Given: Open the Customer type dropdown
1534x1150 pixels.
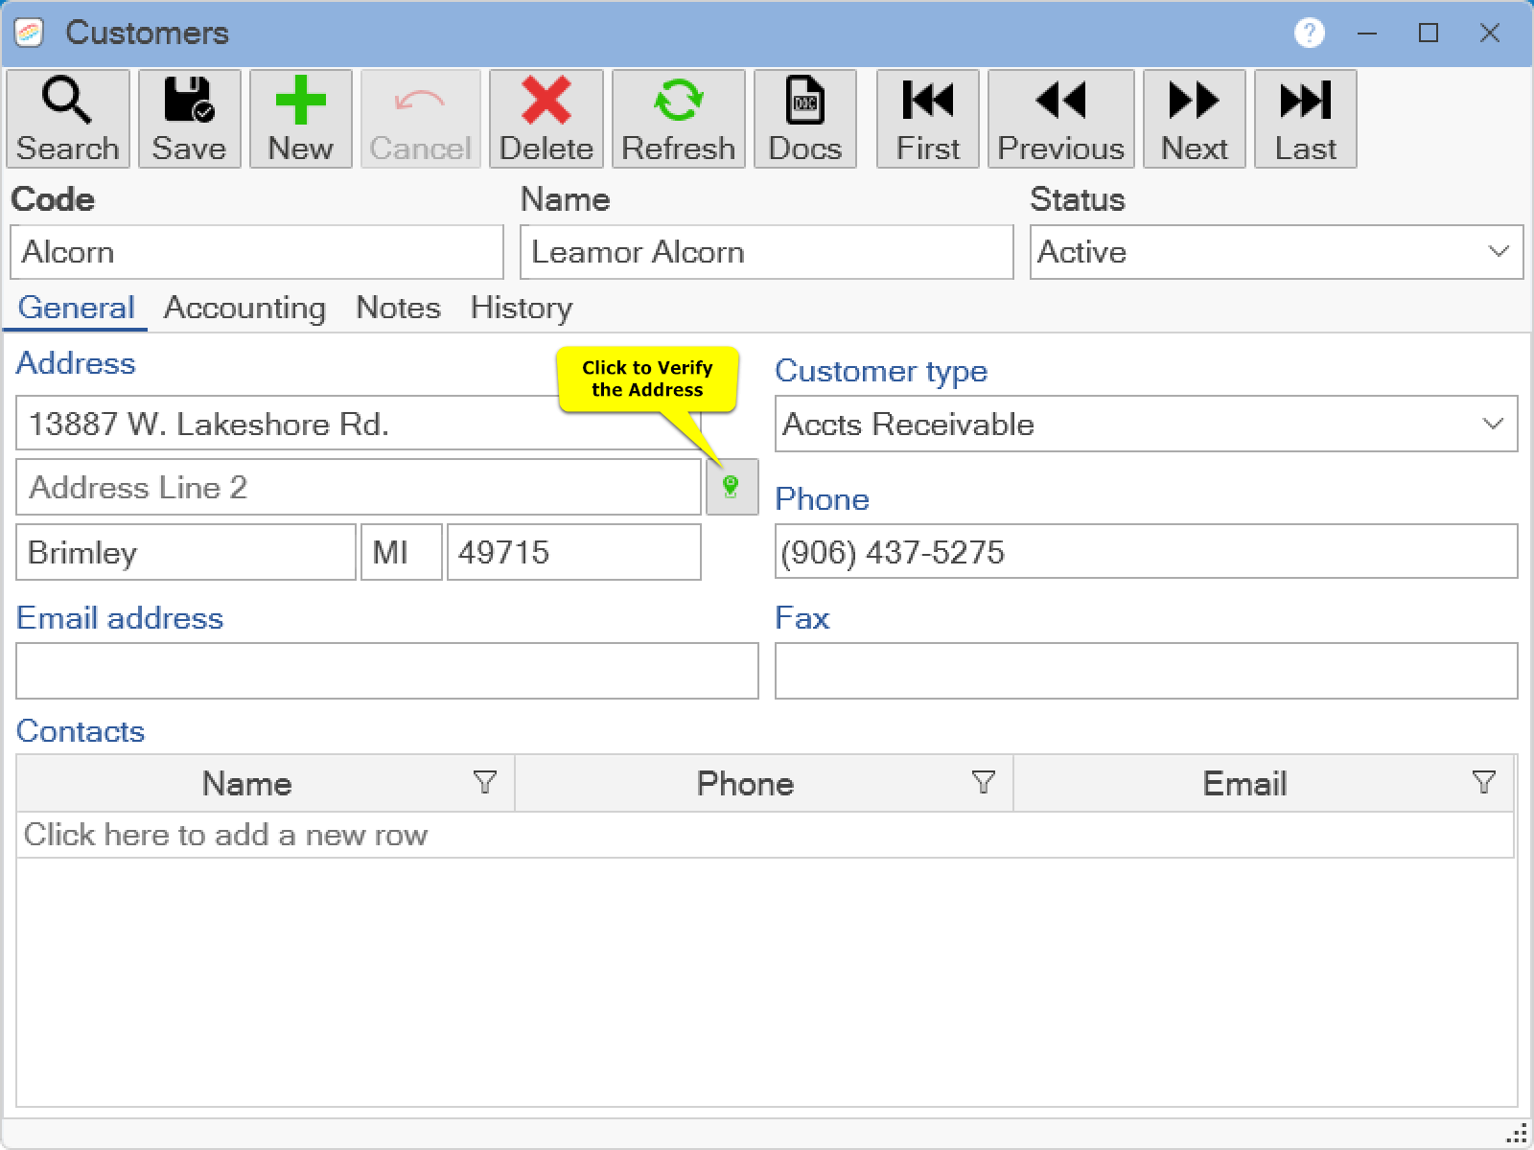Looking at the screenshot, I should [x=1492, y=424].
